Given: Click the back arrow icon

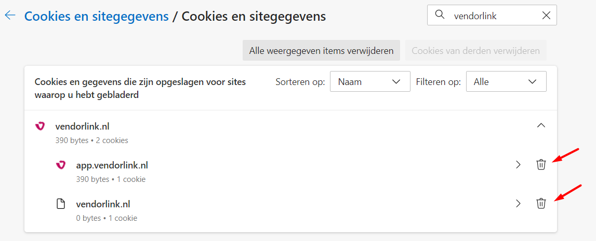Looking at the screenshot, I should point(10,16).
